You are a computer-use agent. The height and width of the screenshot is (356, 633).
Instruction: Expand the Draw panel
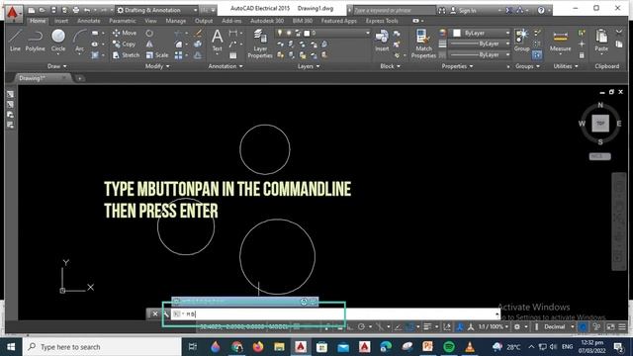pyautogui.click(x=57, y=66)
